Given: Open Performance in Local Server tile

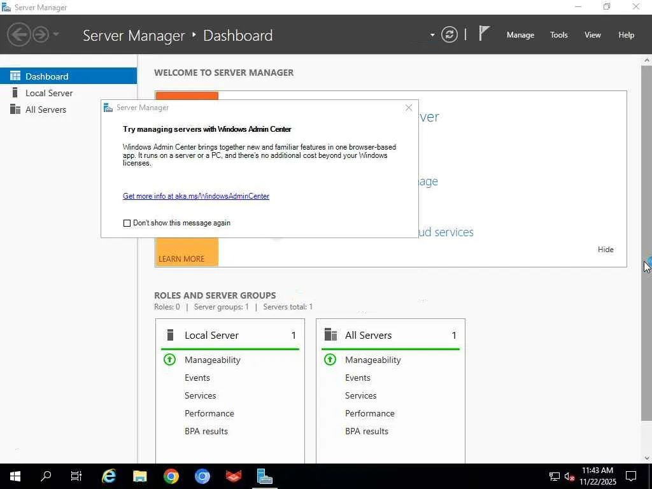Looking at the screenshot, I should pyautogui.click(x=209, y=413).
